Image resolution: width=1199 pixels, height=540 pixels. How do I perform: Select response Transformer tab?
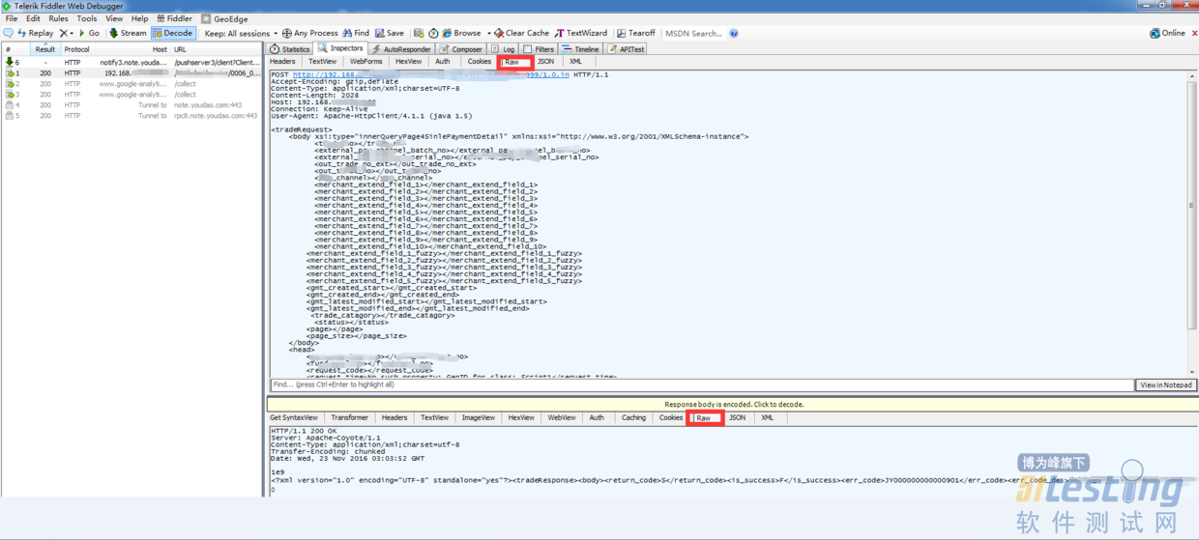click(x=349, y=418)
